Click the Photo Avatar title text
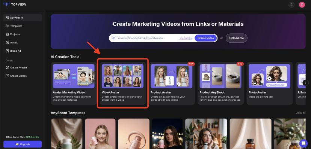 pos(257,92)
